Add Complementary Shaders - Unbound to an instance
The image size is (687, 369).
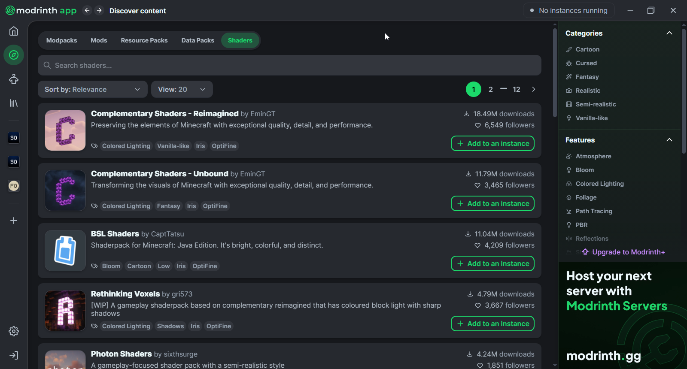click(492, 203)
